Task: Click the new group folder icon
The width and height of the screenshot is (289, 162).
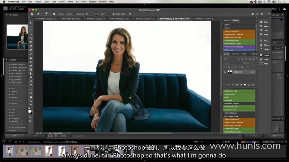Action: [x=245, y=85]
